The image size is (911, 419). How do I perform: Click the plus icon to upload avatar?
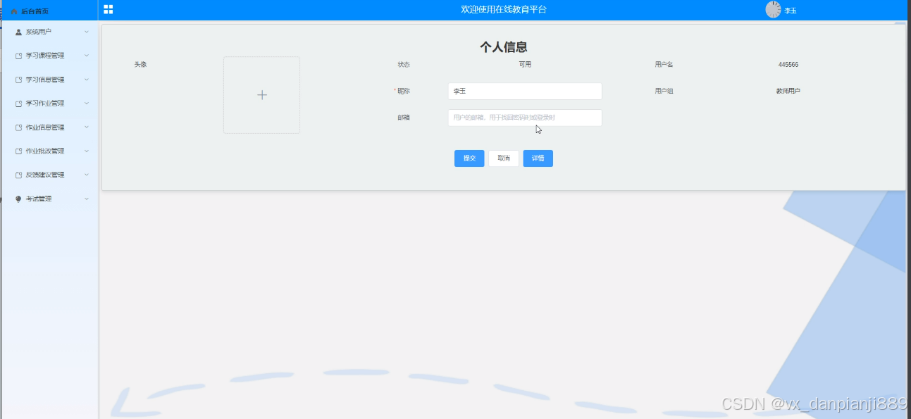click(x=261, y=95)
